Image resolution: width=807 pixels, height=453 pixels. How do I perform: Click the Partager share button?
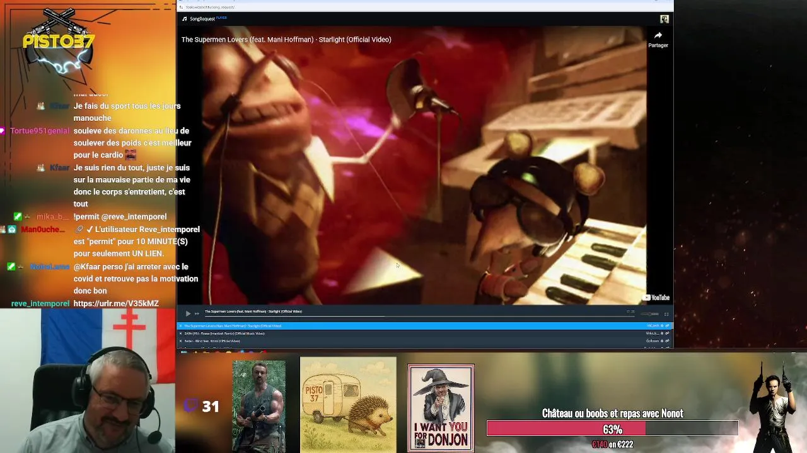click(x=658, y=40)
